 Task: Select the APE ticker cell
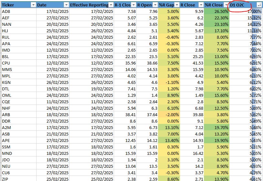(18, 140)
